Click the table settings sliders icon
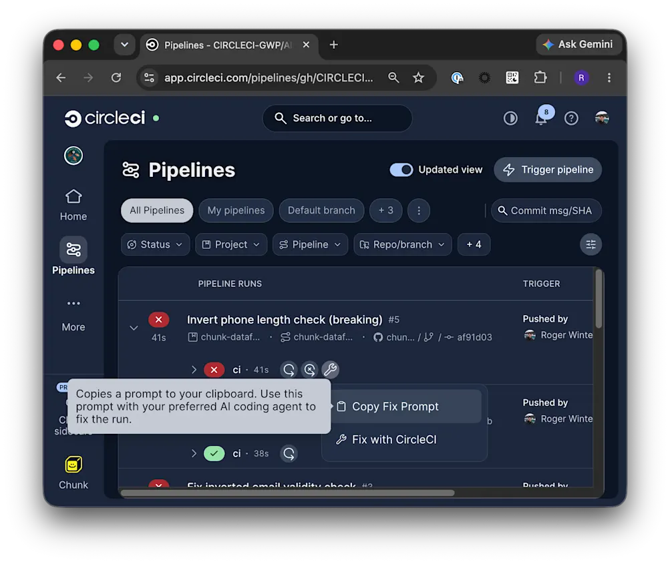This screenshot has height=564, width=670. click(x=591, y=245)
